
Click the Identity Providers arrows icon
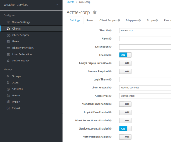click(x=8, y=48)
